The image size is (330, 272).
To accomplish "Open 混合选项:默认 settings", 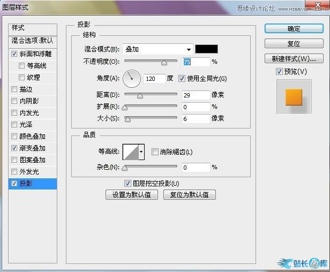I will (33, 41).
